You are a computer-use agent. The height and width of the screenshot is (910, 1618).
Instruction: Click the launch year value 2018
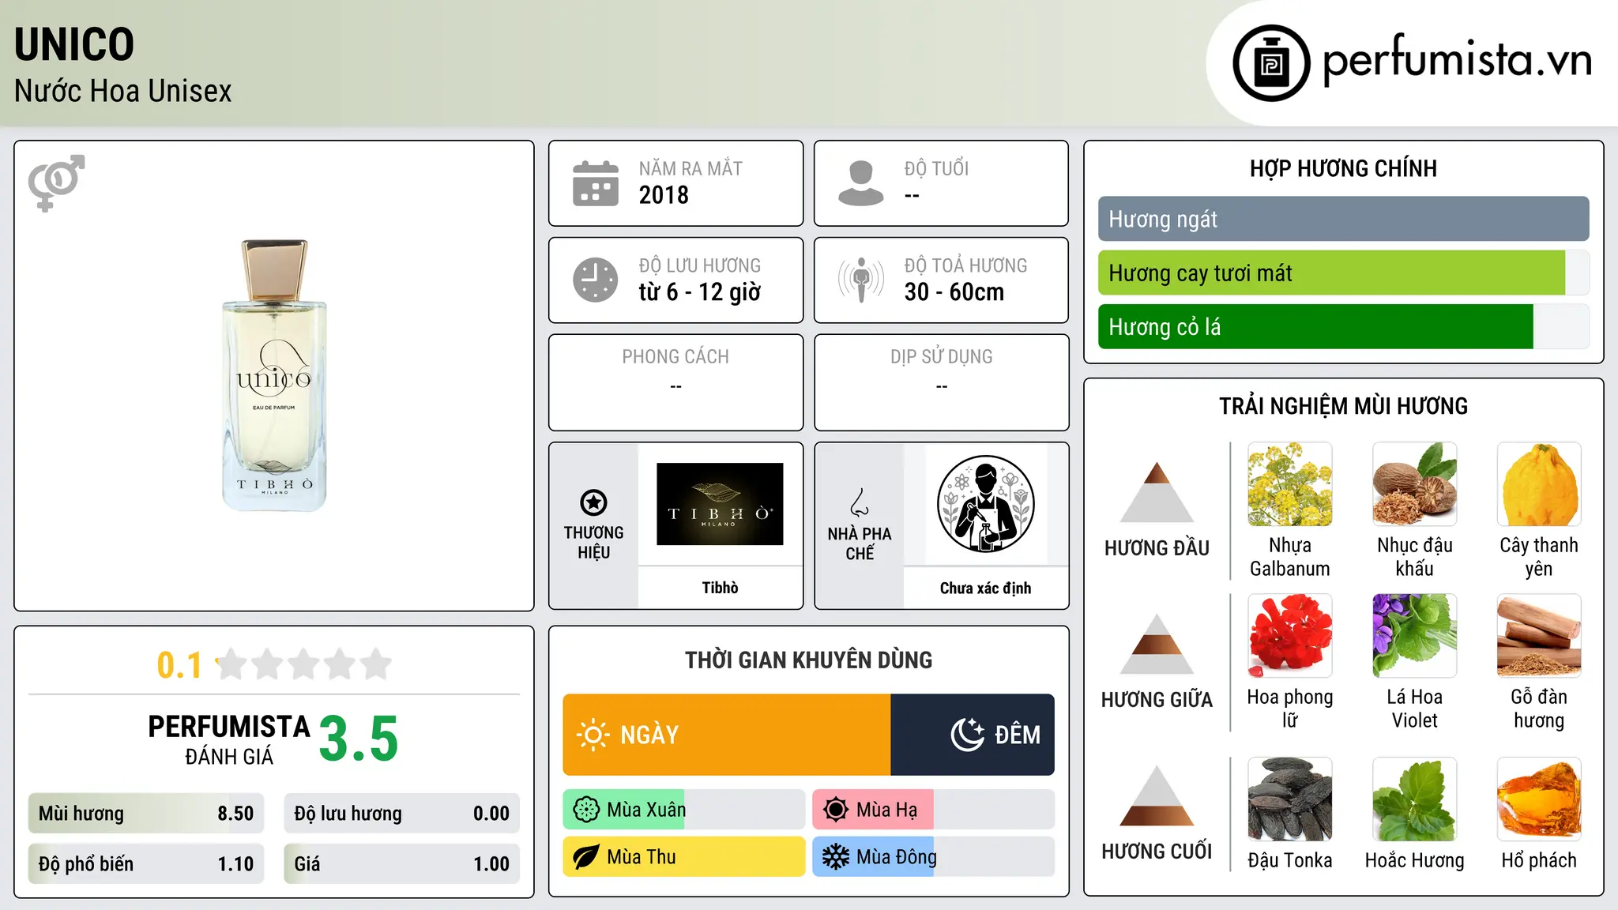coord(664,195)
